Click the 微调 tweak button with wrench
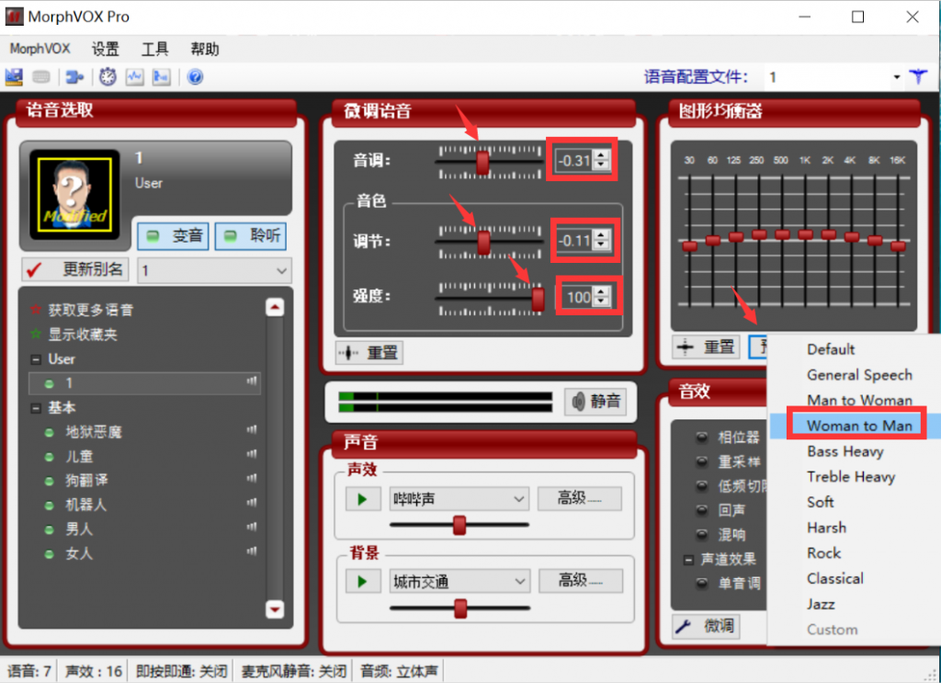Viewport: 941px width, 683px height. [x=707, y=627]
